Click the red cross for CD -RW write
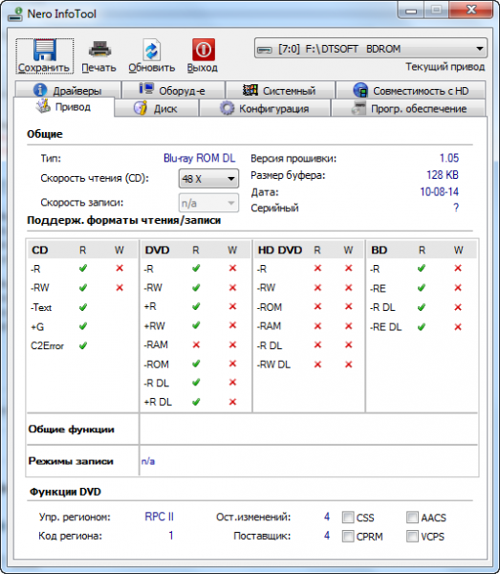The image size is (500, 574). click(120, 288)
